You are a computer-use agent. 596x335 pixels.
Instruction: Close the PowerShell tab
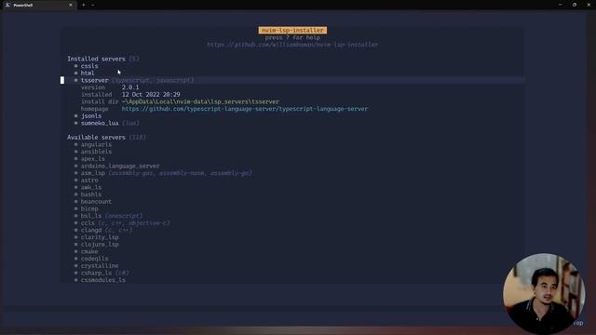click(x=71, y=5)
